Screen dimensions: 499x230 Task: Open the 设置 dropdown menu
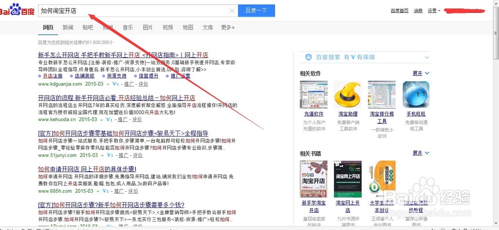[x=434, y=11]
